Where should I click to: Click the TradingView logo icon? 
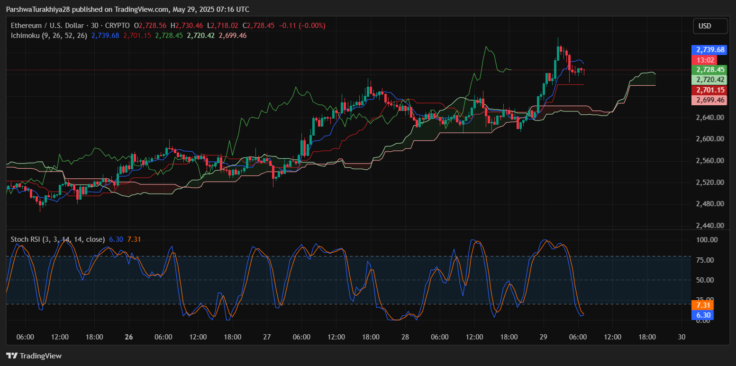[x=12, y=356]
